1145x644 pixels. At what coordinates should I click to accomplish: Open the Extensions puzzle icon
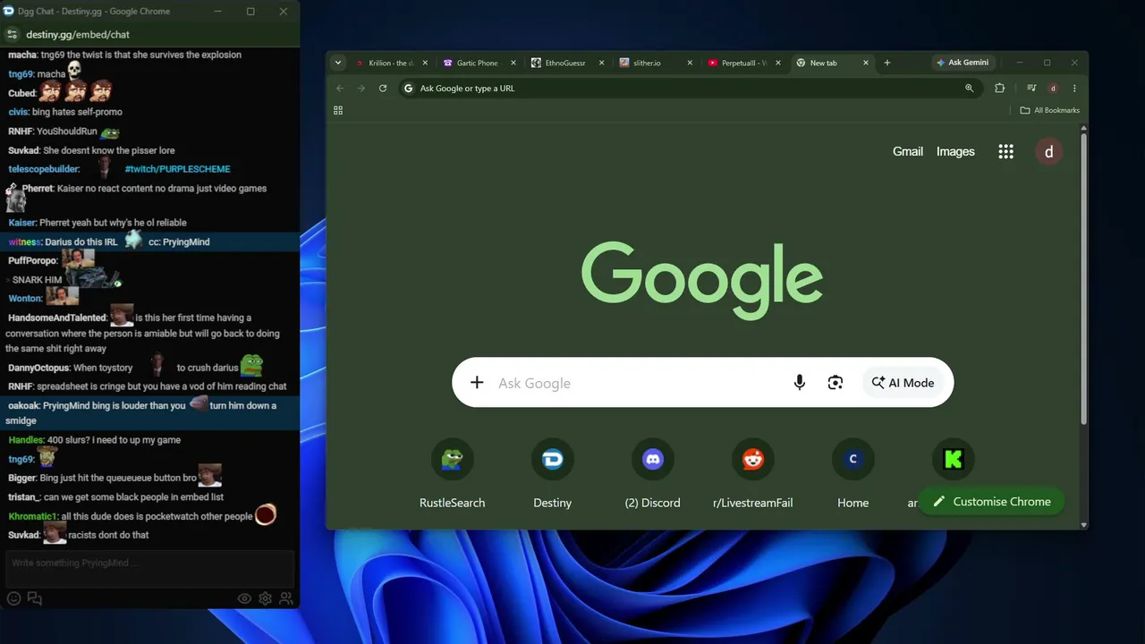pos(1000,89)
